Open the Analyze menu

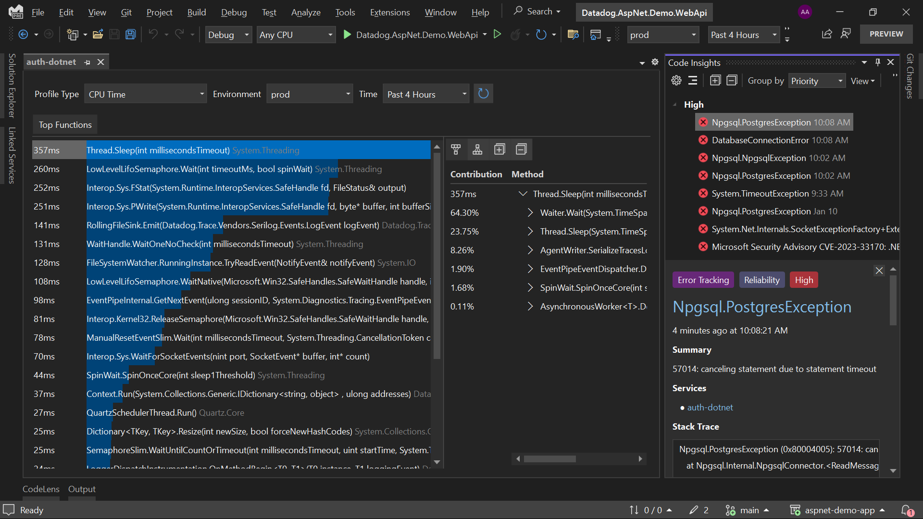[x=305, y=12]
